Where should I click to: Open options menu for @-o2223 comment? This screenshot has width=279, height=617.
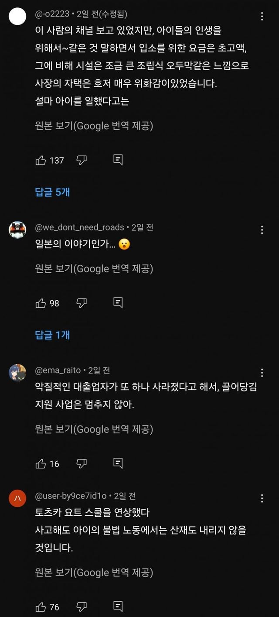point(262,17)
